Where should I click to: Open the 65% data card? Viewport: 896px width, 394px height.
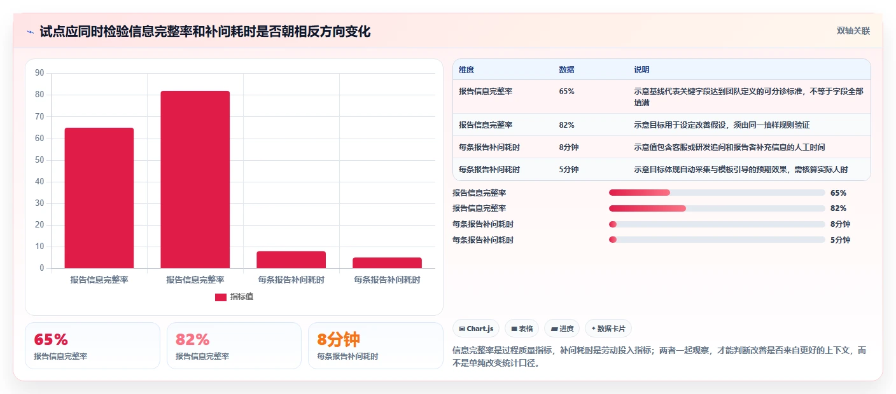[92, 346]
